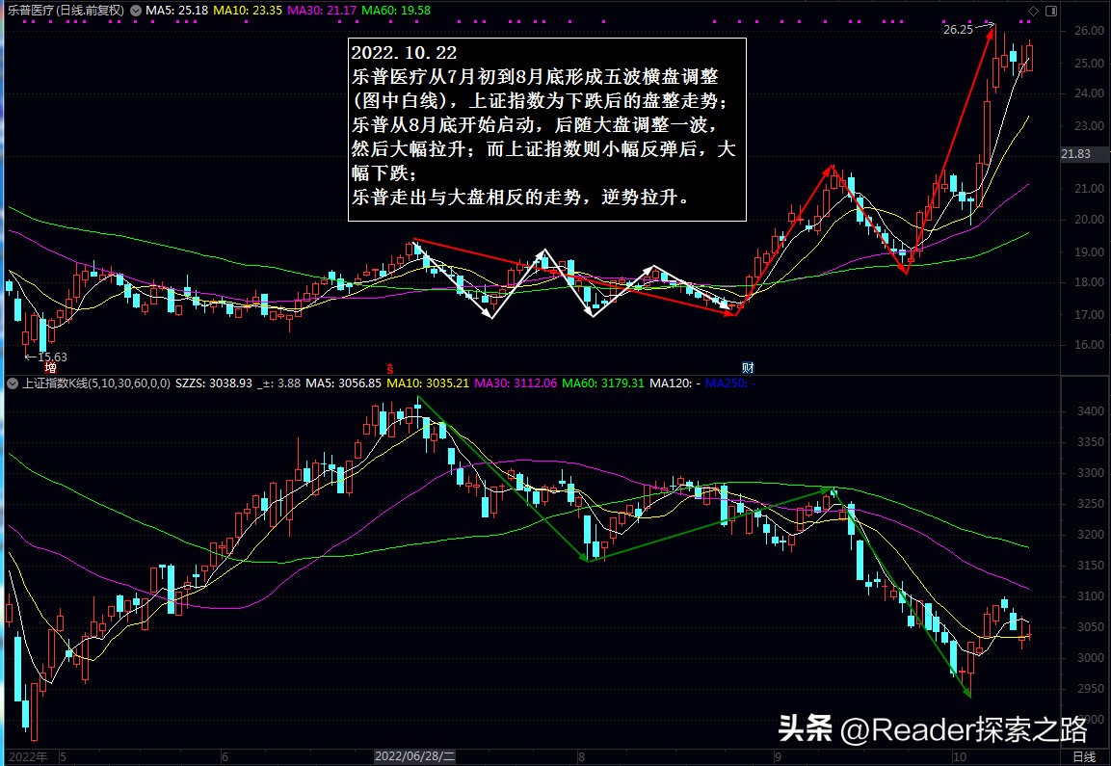Click the red '$' dividend marker on the divider

click(389, 368)
